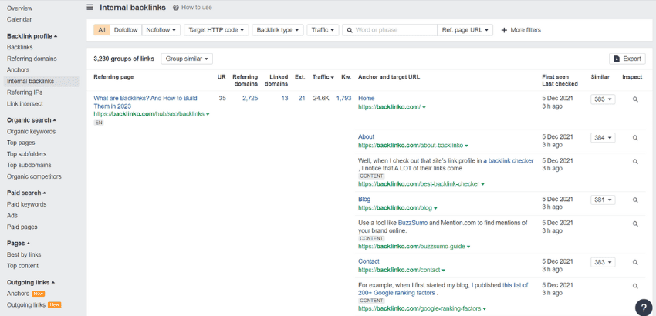Screen dimensions: 656x316
Task: Open the Home anchor link
Action: click(x=366, y=99)
